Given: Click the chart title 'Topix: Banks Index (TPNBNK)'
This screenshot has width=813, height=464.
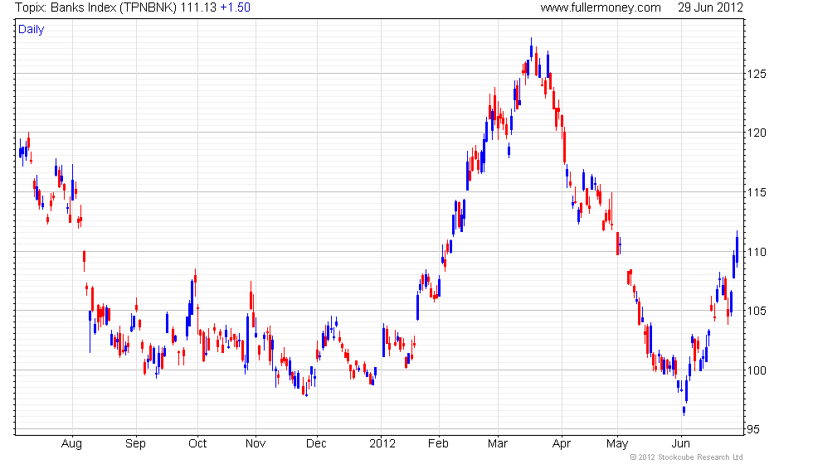Looking at the screenshot, I should [96, 7].
